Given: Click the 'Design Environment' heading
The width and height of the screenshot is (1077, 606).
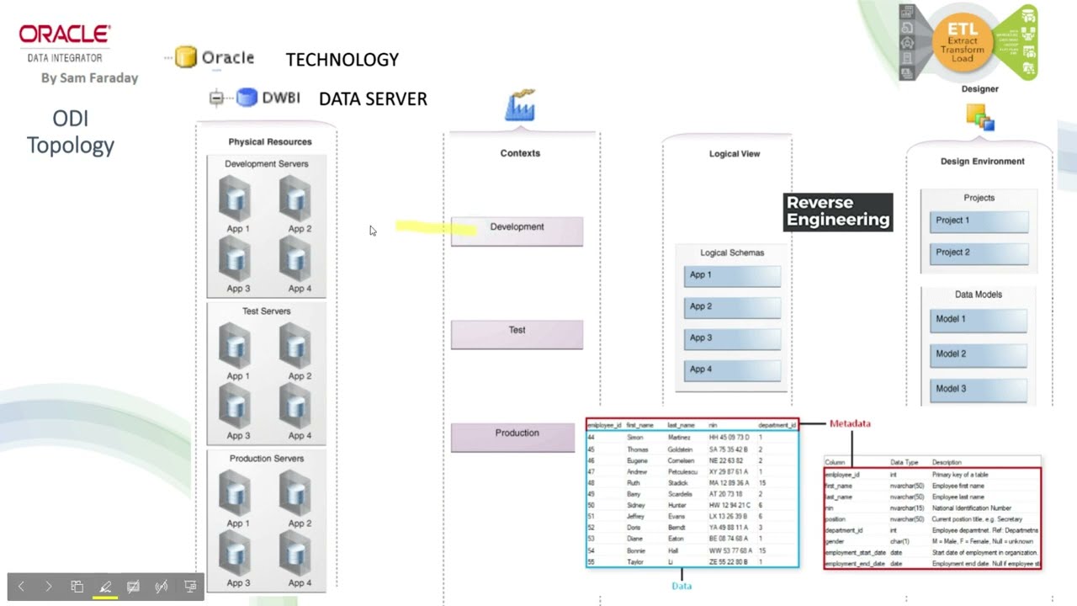Looking at the screenshot, I should 982,161.
